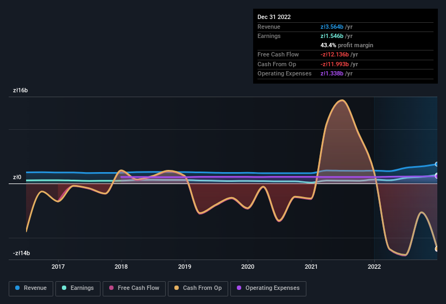Click the Cash From Op orange end-point marker
446x304 pixels.
pos(437,249)
